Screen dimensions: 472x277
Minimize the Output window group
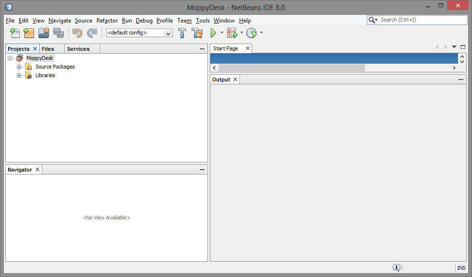[x=460, y=80]
